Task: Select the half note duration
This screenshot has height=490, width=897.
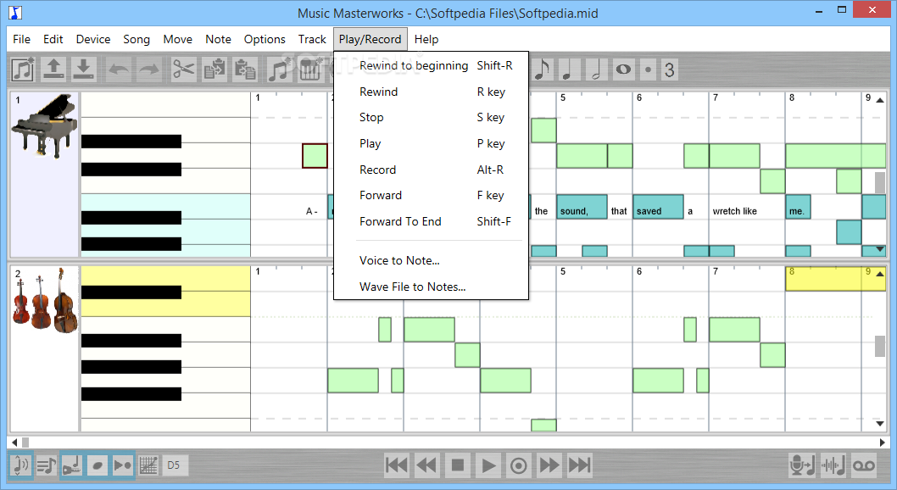Action: pos(595,70)
